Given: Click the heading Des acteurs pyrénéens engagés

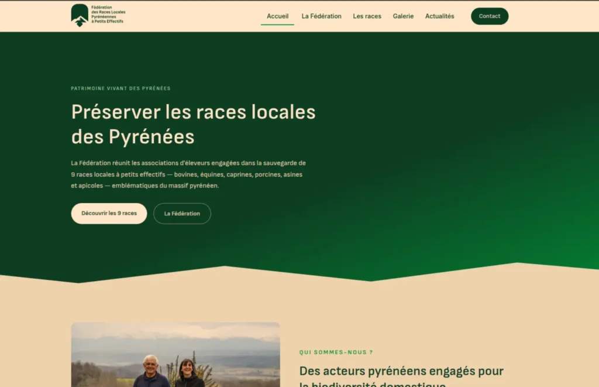Looking at the screenshot, I should 401,376.
